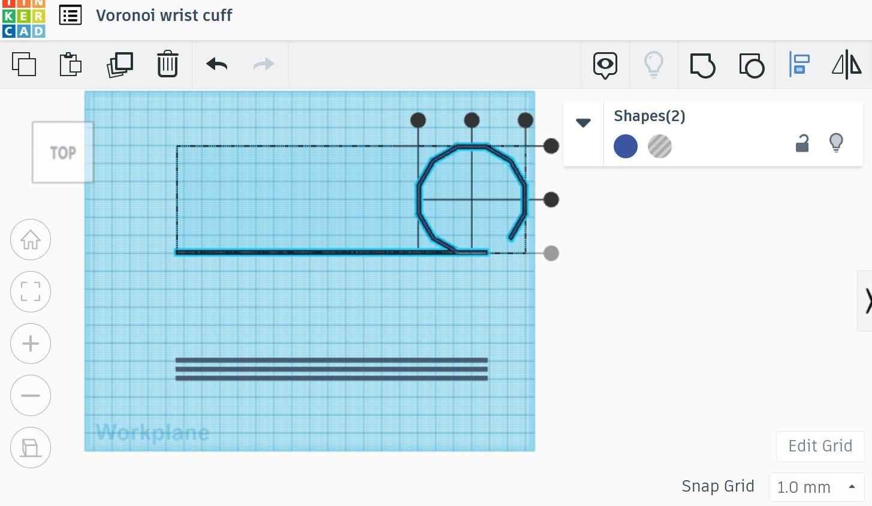Open the Edit Grid settings
872x506 pixels.
(x=820, y=446)
